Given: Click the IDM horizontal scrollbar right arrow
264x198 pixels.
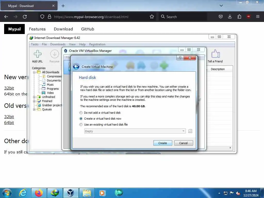Looking at the screenshot, I should [x=230, y=148].
